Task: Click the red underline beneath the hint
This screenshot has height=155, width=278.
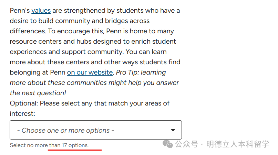Action: point(74,150)
